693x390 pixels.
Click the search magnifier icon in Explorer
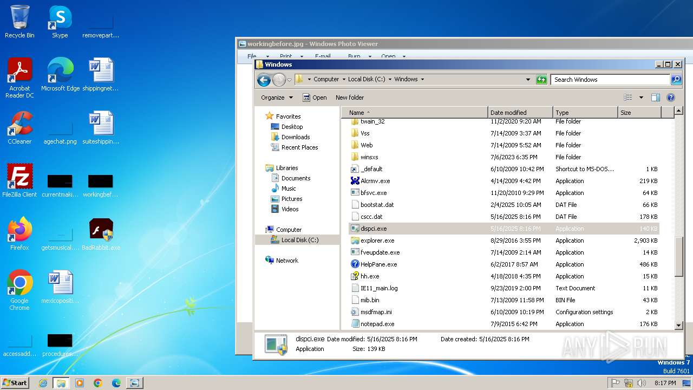(x=676, y=80)
